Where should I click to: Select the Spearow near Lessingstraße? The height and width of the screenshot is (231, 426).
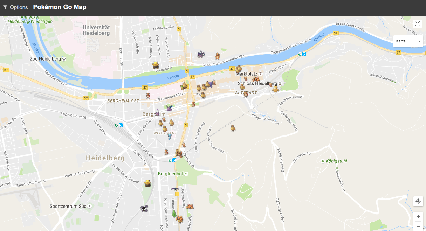pyautogui.click(x=166, y=152)
